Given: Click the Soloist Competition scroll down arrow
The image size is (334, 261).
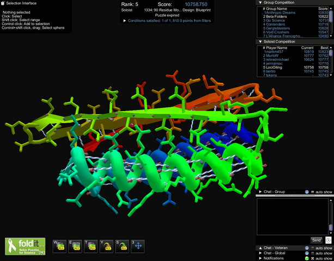Looking at the screenshot, I should click(x=331, y=75).
